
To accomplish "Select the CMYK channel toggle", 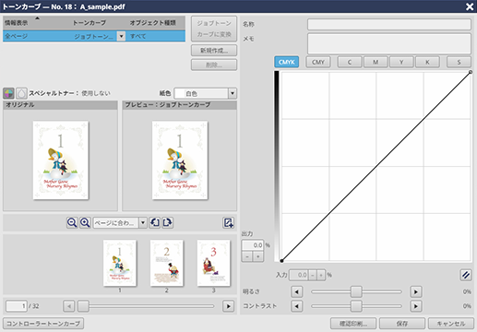I will coord(287,62).
